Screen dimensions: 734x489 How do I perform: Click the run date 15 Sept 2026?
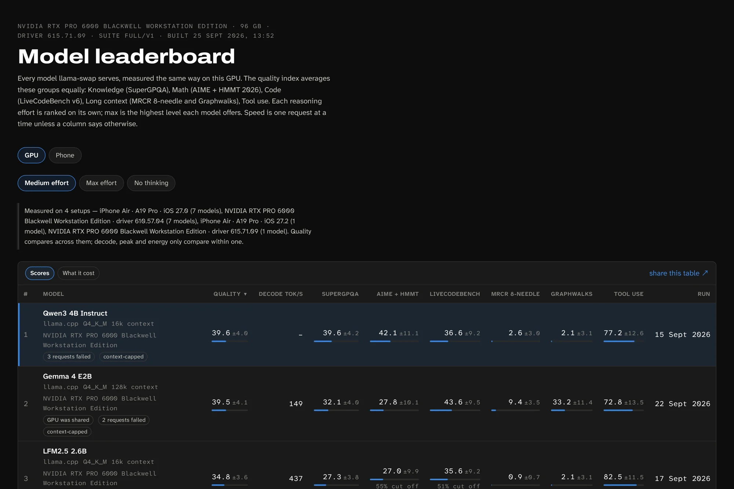pos(683,335)
